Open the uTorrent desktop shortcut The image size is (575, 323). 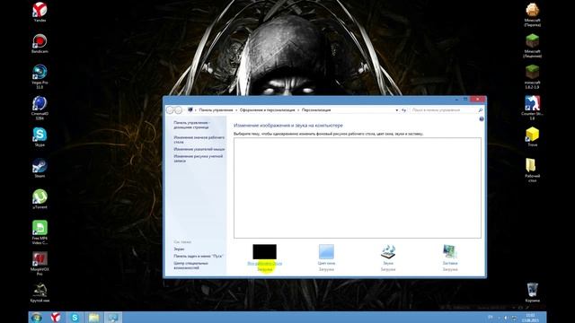tap(40, 199)
